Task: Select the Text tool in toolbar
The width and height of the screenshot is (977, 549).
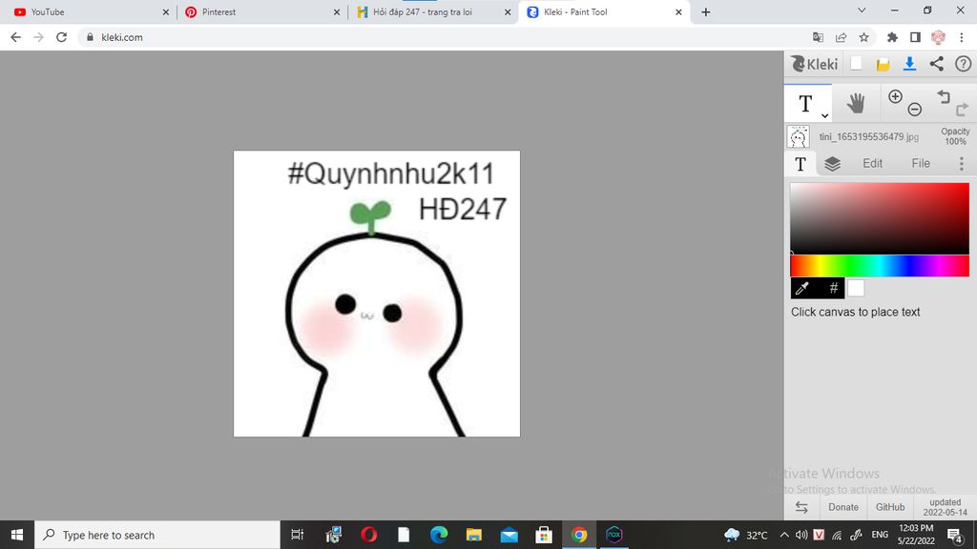Action: coord(805,103)
